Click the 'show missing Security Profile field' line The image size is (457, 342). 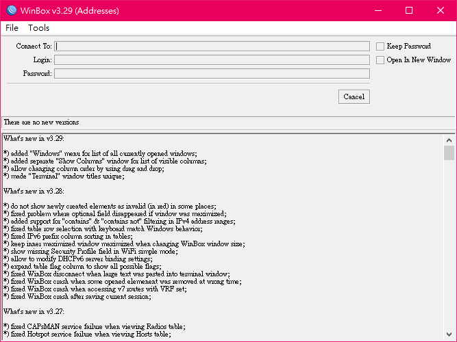[x=90, y=252]
